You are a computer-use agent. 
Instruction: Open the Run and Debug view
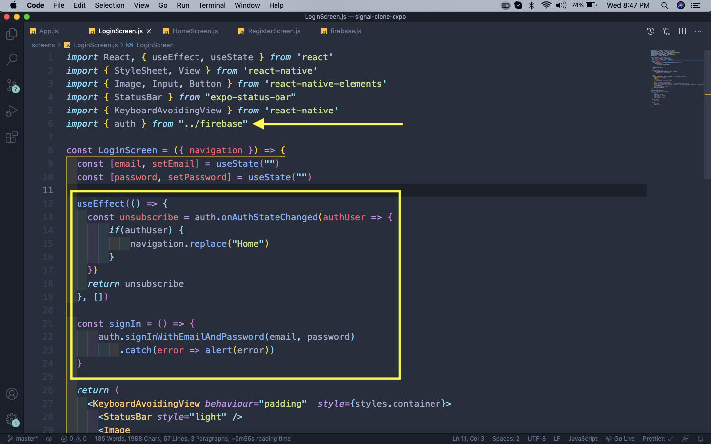12,111
